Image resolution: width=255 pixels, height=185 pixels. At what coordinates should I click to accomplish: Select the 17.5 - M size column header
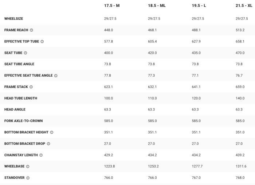coord(112,6)
